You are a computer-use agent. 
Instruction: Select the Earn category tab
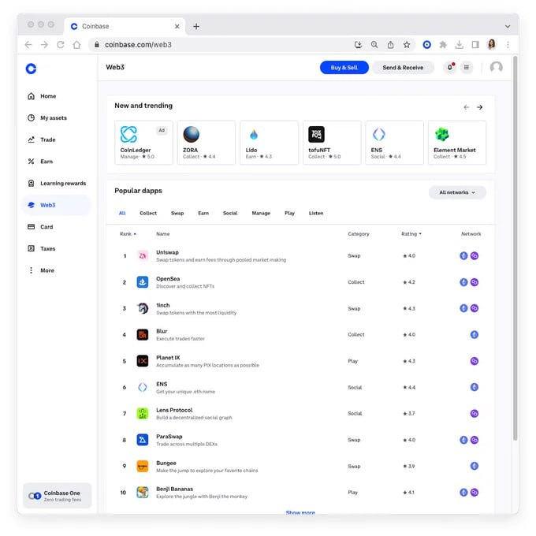tap(203, 213)
